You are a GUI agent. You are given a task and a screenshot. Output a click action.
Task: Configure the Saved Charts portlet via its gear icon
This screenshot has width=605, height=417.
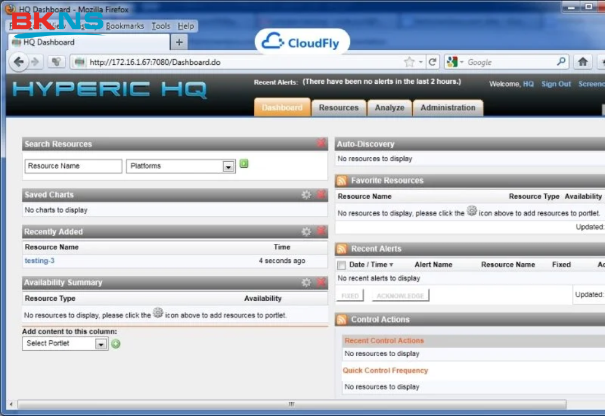pyautogui.click(x=306, y=194)
